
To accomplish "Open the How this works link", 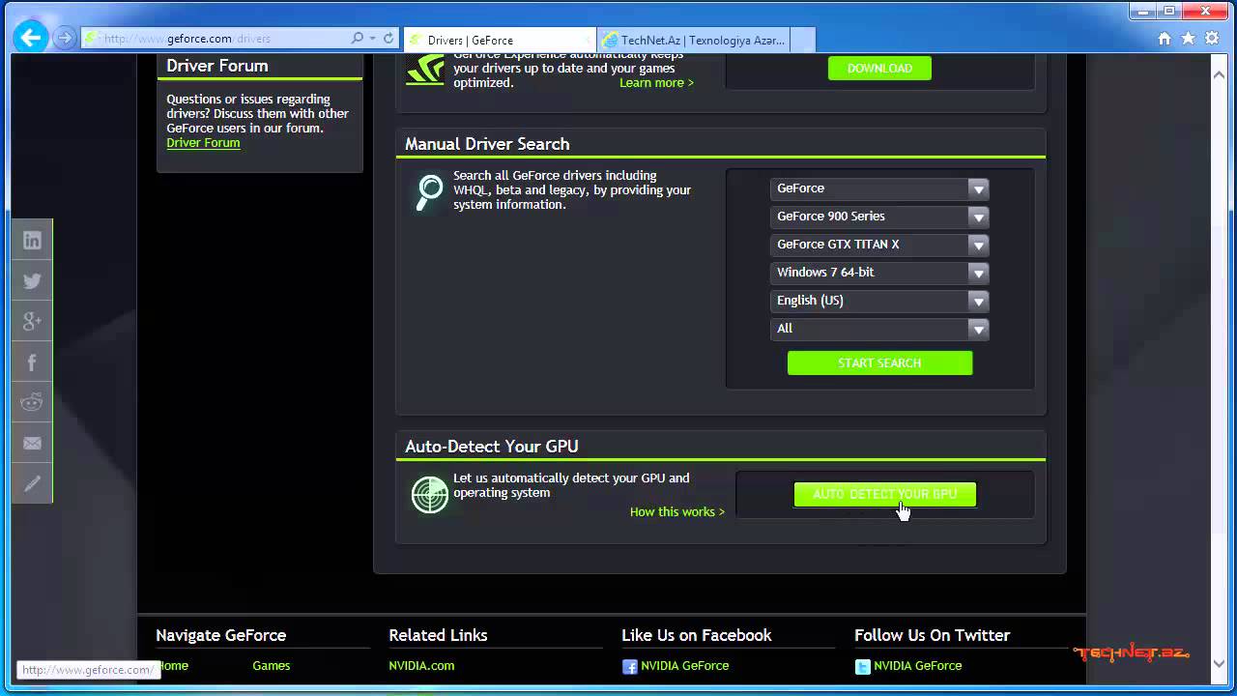I will pos(677,511).
